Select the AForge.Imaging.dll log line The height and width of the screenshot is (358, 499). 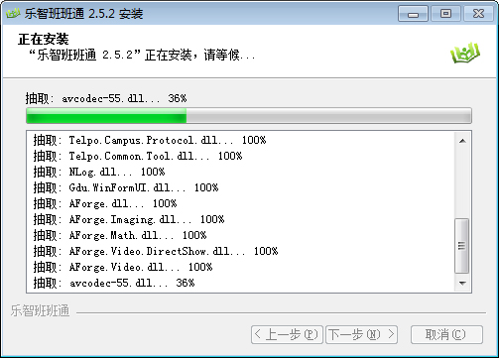pyautogui.click(x=129, y=219)
